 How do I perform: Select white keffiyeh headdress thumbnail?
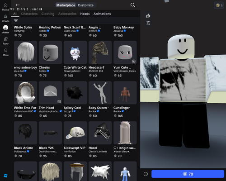75,171
